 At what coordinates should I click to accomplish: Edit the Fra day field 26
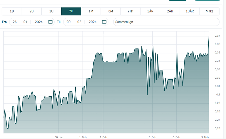coord(15,22)
